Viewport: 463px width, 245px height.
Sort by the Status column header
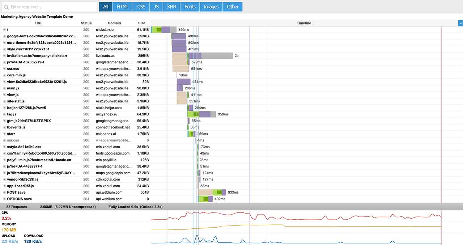86,23
